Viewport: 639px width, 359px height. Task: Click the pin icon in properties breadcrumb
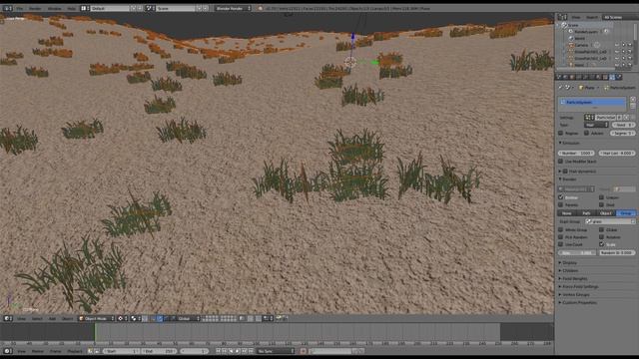[561, 88]
